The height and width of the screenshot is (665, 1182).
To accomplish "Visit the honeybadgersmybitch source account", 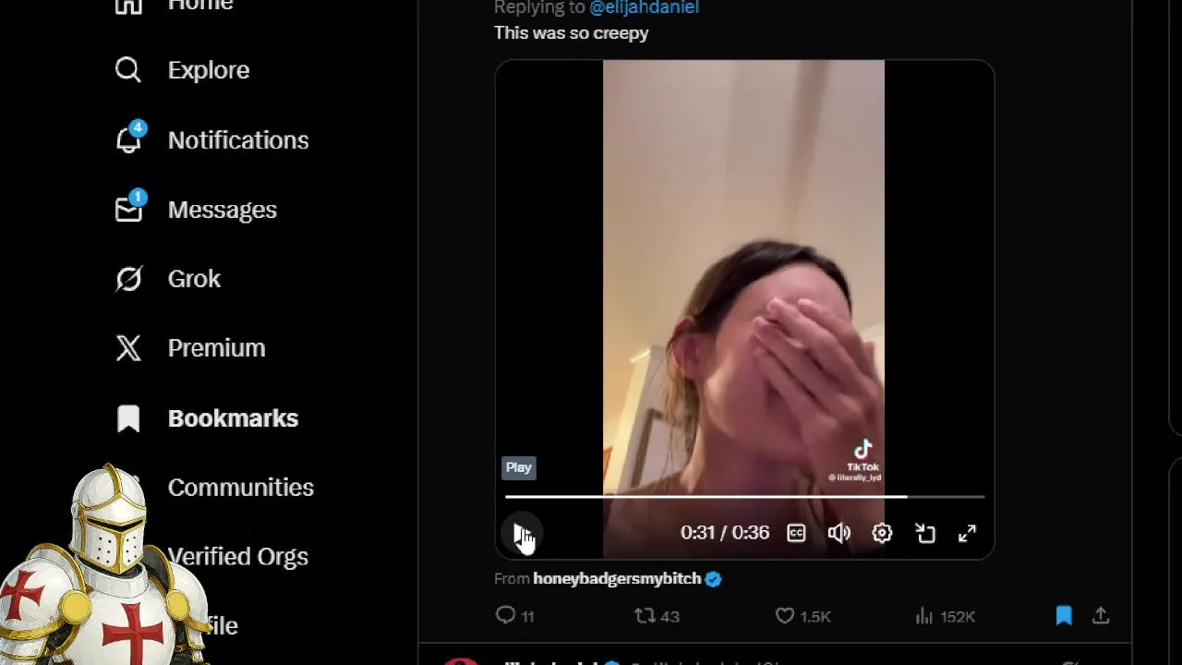I will [x=617, y=578].
